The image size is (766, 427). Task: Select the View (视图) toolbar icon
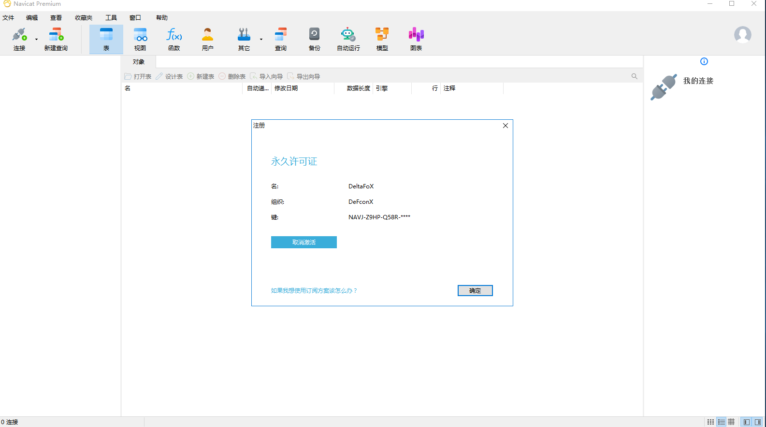click(x=140, y=35)
